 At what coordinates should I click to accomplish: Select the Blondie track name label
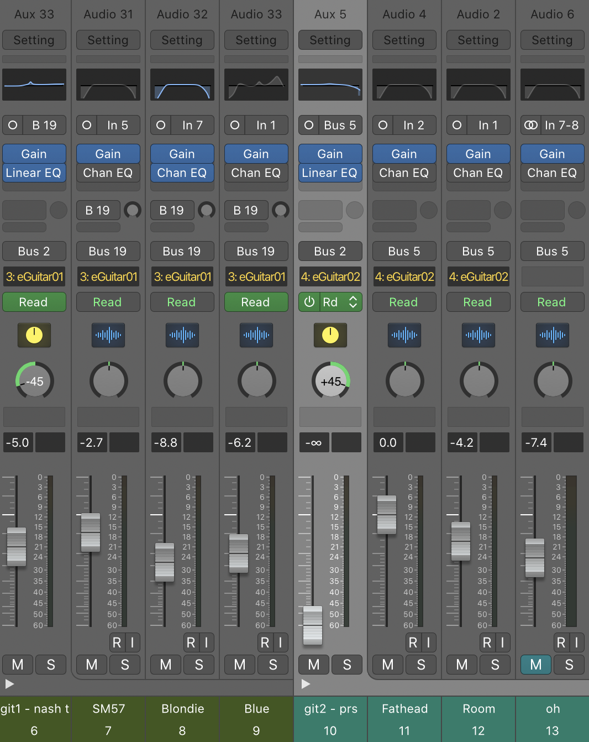click(x=182, y=709)
